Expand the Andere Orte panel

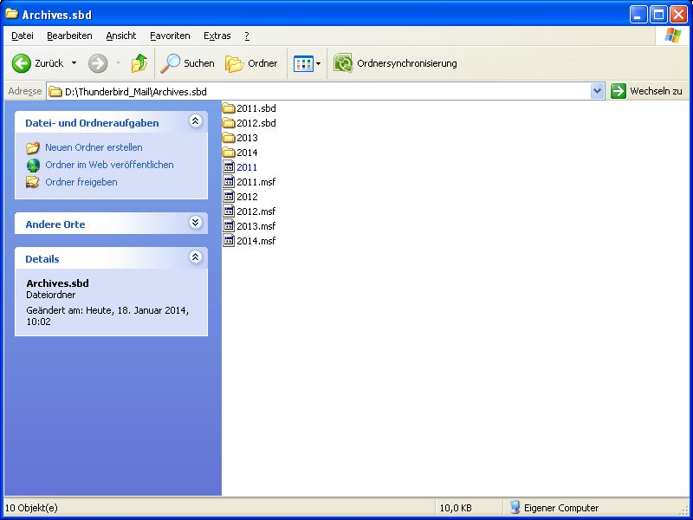pos(196,224)
